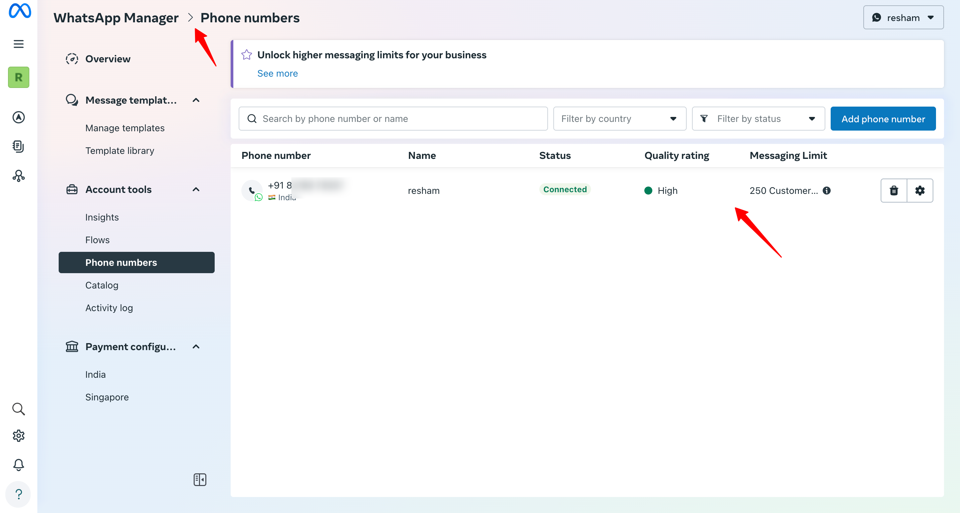Open Template library

(120, 151)
